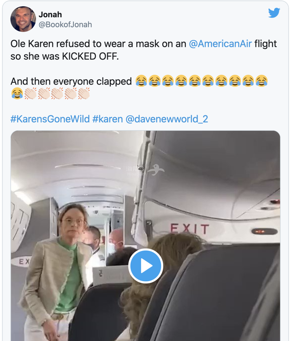Screen dimensions: 291x341
Task: Click the lit overhead indicator panel in the video
Action: point(264,232)
